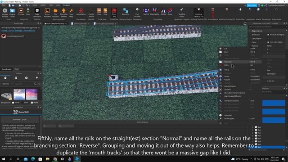The image size is (288, 162).
Task: Switch to the Chat tab
Action: [16, 69]
